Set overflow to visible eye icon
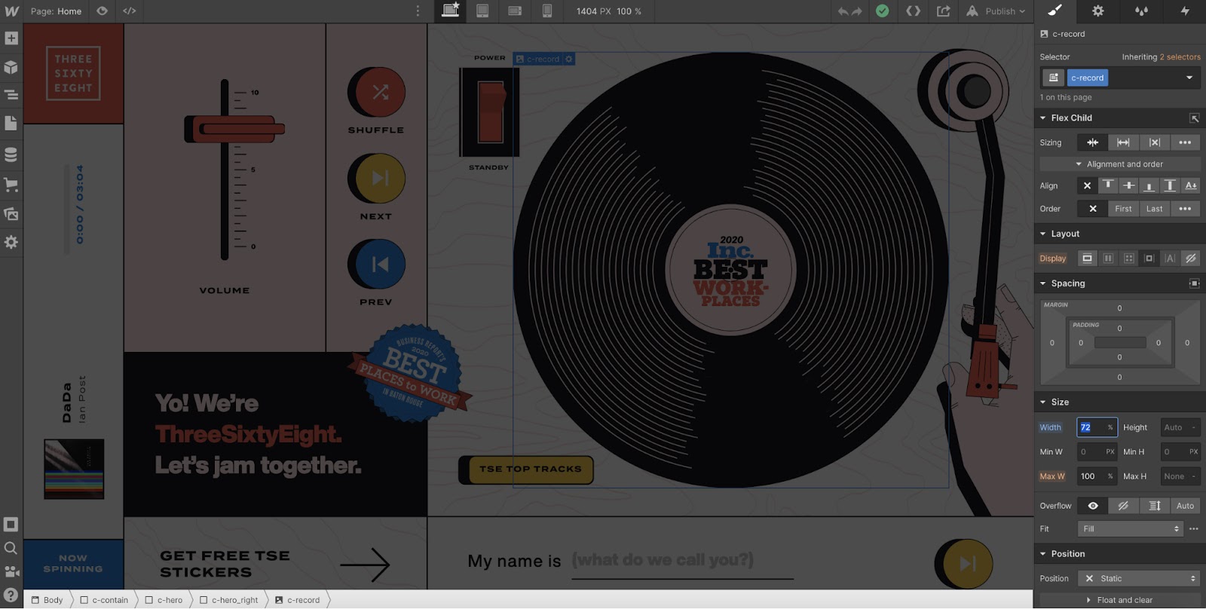This screenshot has width=1206, height=609. click(x=1092, y=506)
